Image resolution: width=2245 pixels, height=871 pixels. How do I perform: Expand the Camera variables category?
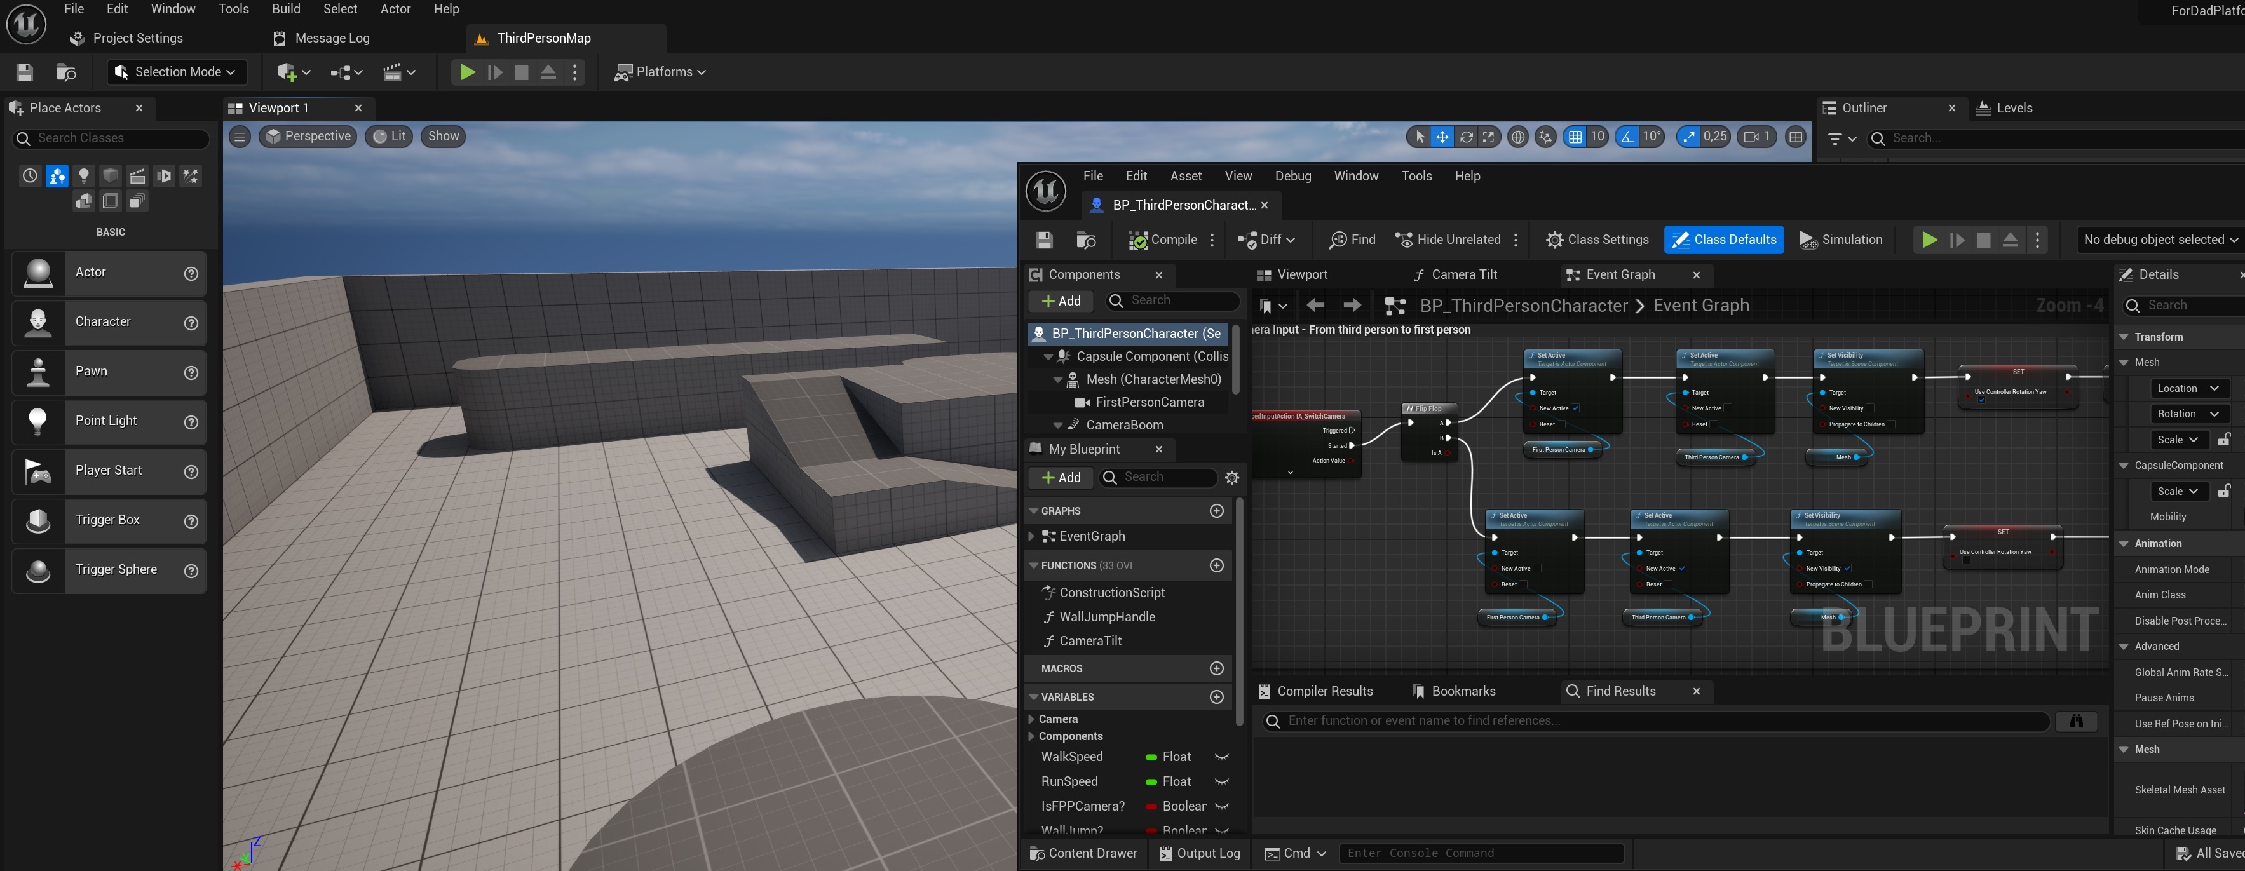click(1032, 719)
